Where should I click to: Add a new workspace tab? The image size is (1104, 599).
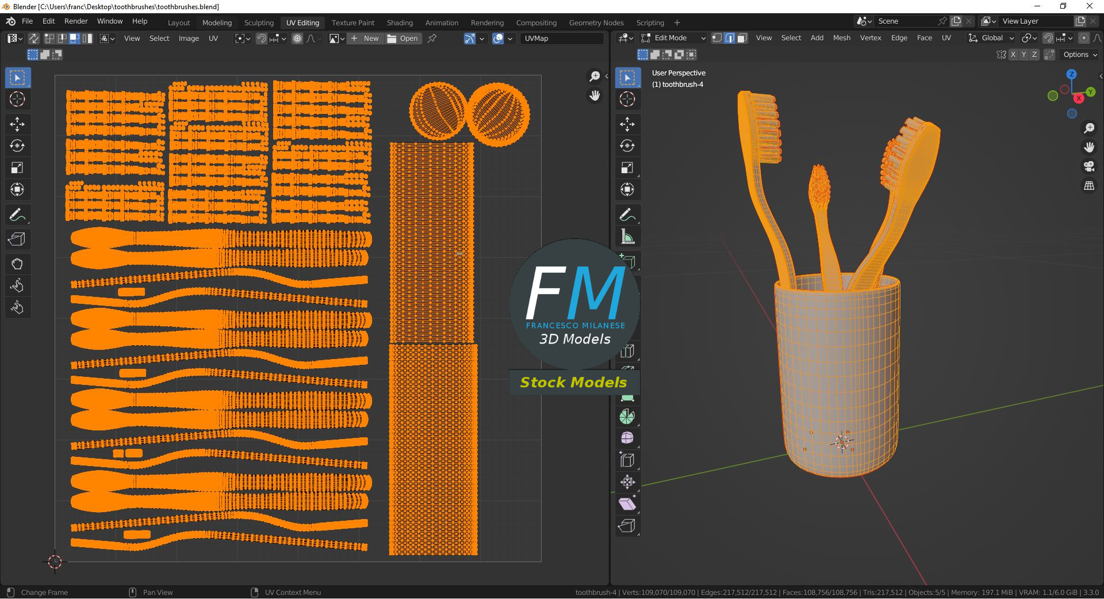(677, 22)
